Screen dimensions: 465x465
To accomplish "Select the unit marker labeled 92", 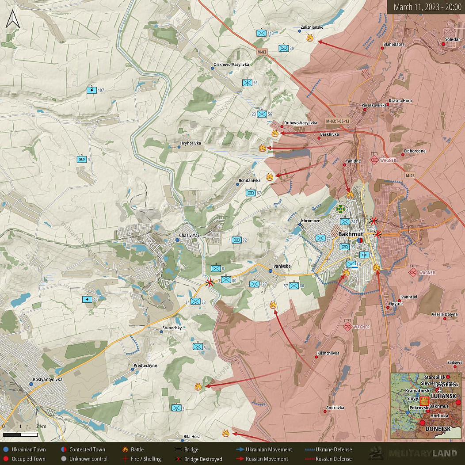I will (x=237, y=240).
